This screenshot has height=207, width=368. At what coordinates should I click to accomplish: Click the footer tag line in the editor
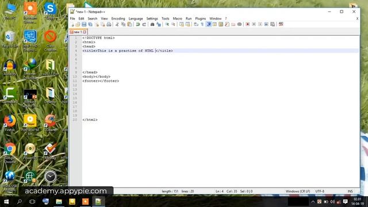101,81
